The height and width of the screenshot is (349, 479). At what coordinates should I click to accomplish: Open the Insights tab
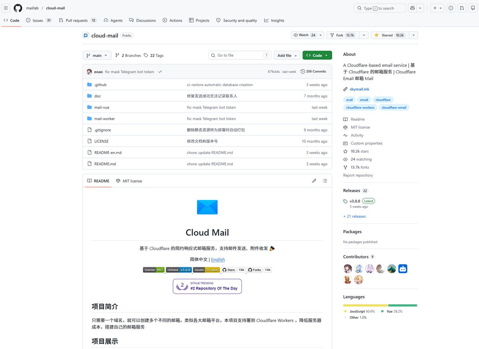[274, 20]
